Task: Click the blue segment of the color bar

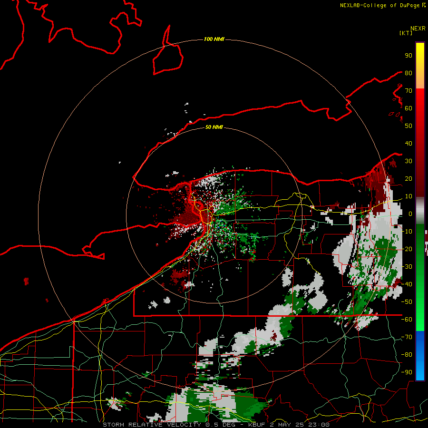Action: pos(420,355)
